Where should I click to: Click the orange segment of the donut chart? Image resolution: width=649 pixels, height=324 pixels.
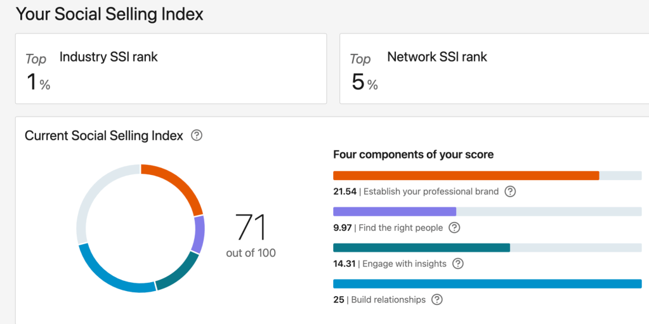pos(178,183)
